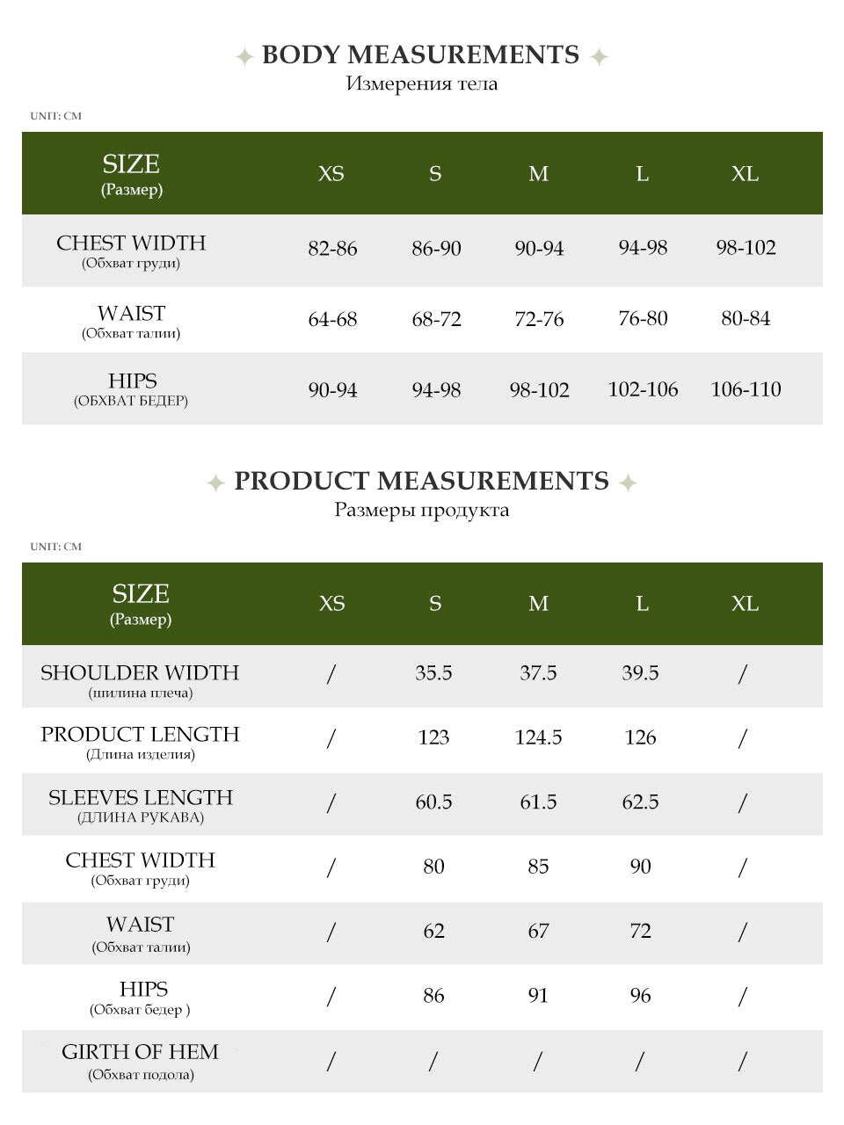Click the SIZE header cell in product table
This screenshot has width=844, height=1125.
tap(141, 604)
